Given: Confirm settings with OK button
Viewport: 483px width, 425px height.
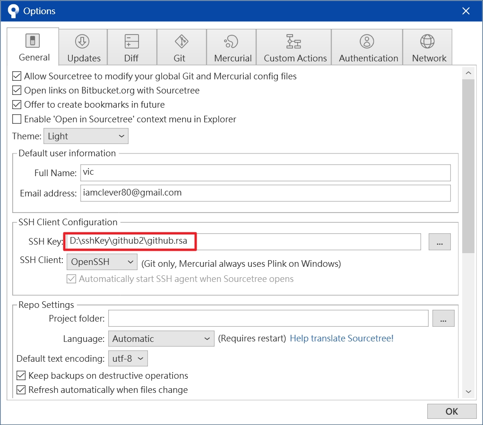Looking at the screenshot, I should click(452, 411).
